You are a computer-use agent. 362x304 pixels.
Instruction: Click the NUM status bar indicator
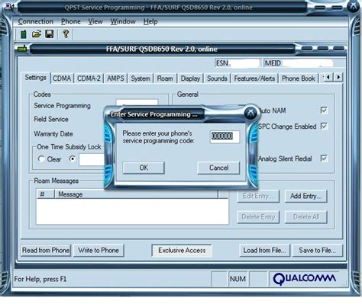tap(238, 279)
